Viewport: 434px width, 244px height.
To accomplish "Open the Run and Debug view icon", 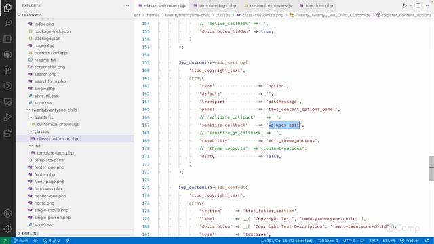I will pos(7,117).
